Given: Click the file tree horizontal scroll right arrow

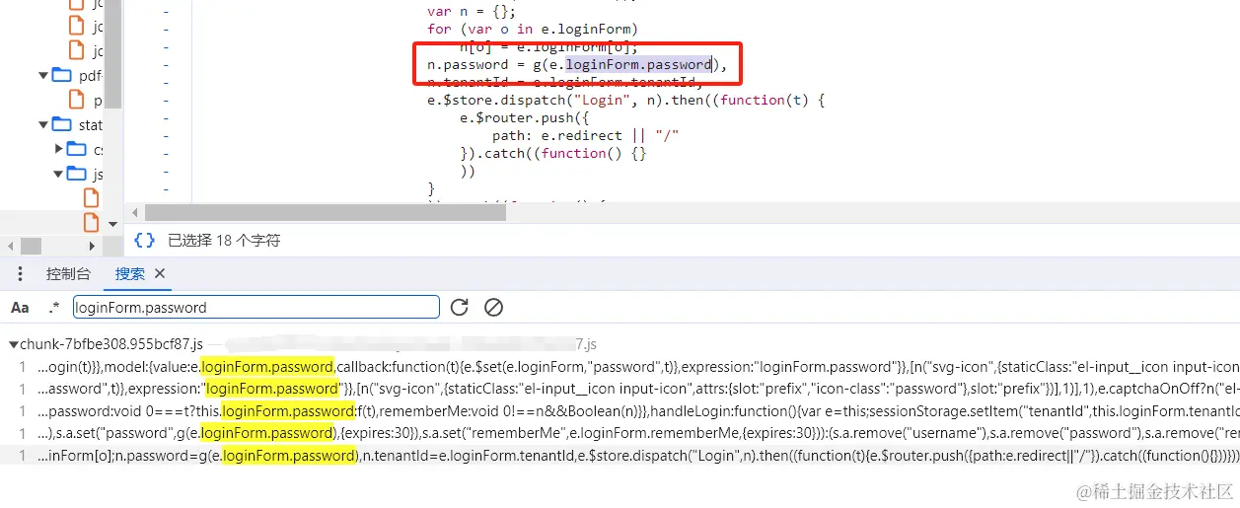Looking at the screenshot, I should tap(92, 246).
